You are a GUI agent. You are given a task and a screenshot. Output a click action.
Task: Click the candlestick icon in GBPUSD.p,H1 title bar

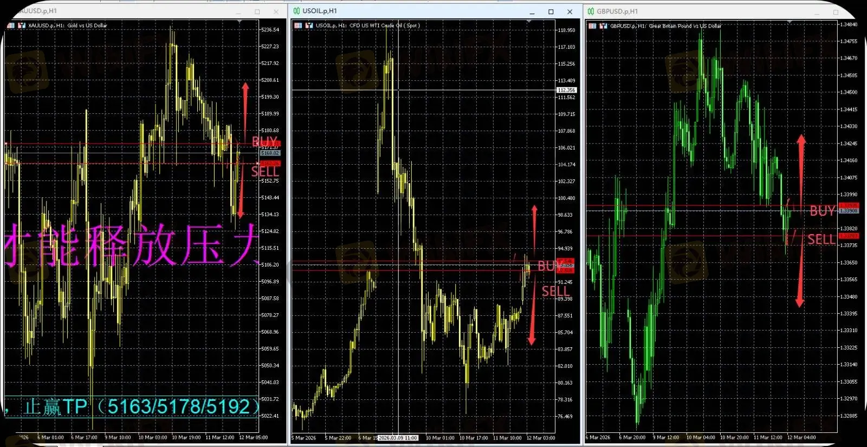point(591,11)
